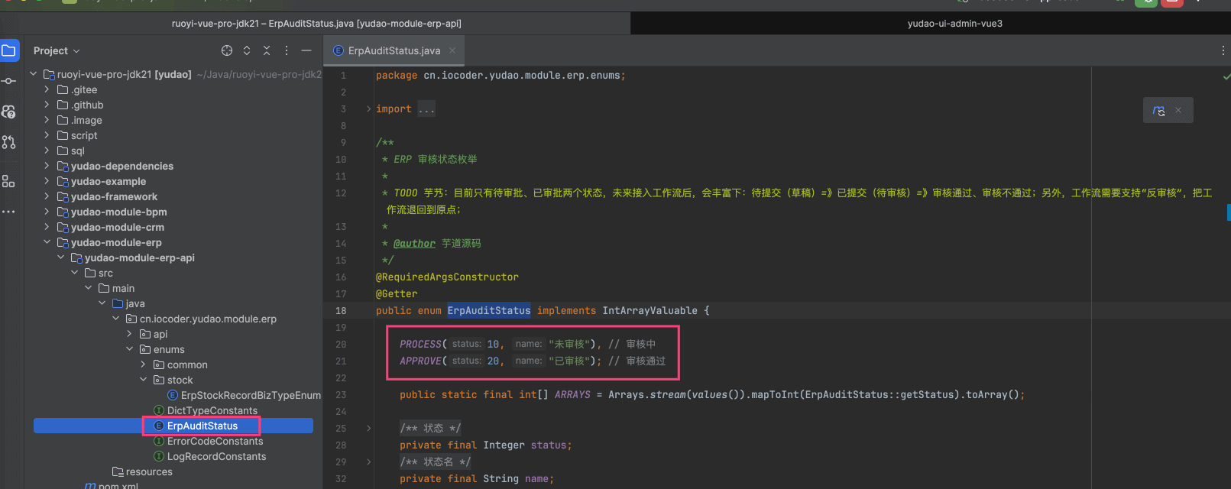Switch to yudao-ui-admin-vue3 window tab
This screenshot has width=1231, height=489.
tap(954, 24)
